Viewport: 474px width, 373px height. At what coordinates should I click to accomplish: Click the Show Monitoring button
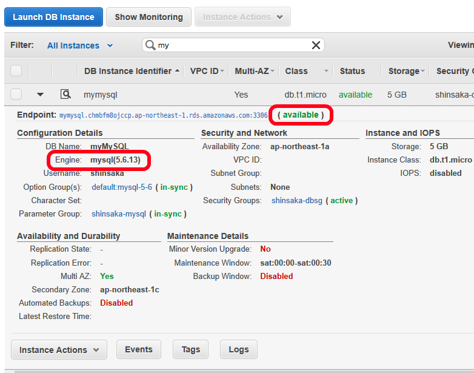tap(149, 17)
